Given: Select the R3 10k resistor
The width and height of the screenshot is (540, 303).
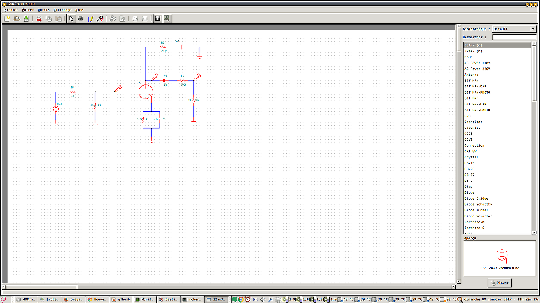Looking at the screenshot, I should (194, 100).
